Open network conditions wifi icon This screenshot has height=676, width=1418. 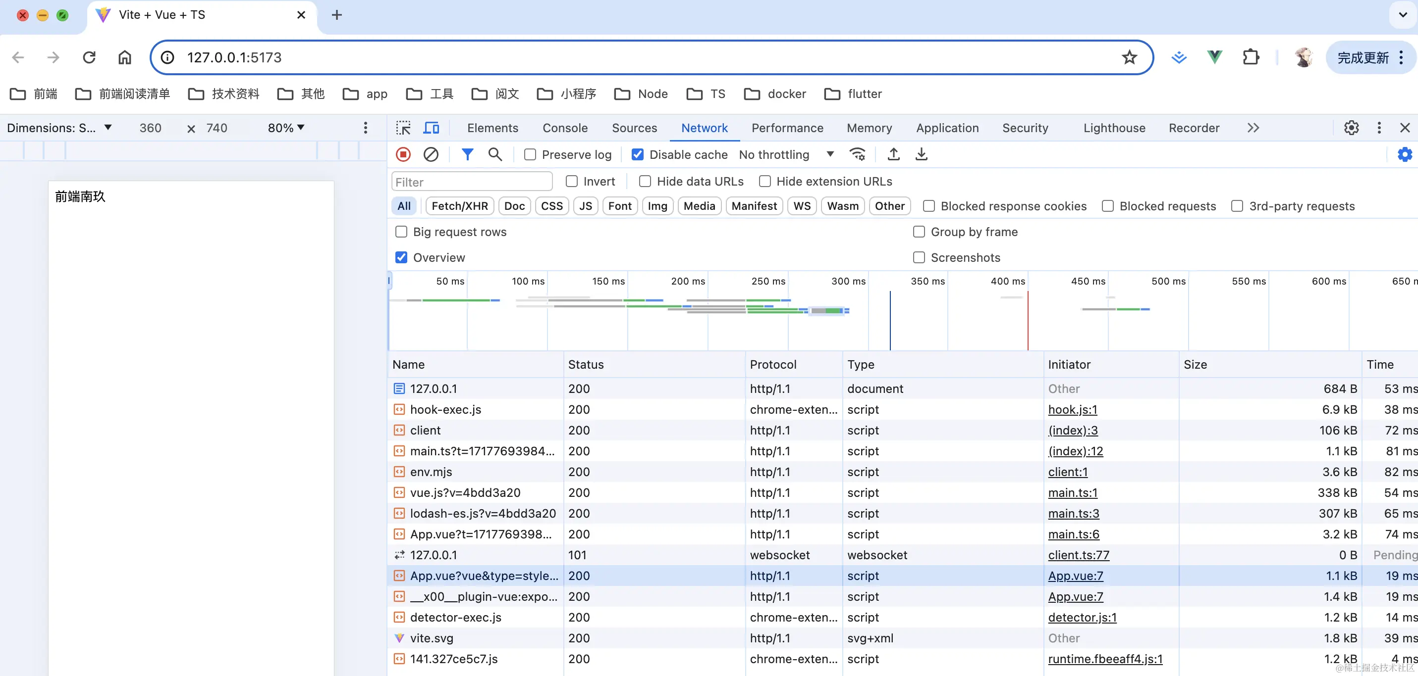pos(857,154)
